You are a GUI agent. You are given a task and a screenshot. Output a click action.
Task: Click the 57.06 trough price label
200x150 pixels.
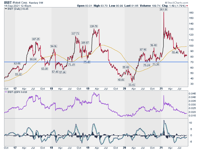pos(63,72)
